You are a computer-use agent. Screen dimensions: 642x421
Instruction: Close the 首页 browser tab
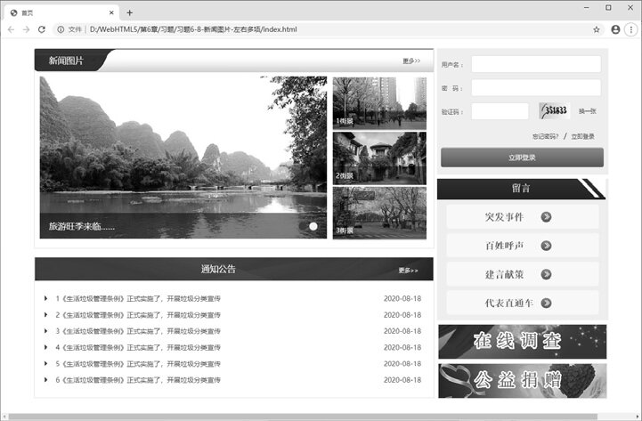click(x=111, y=12)
